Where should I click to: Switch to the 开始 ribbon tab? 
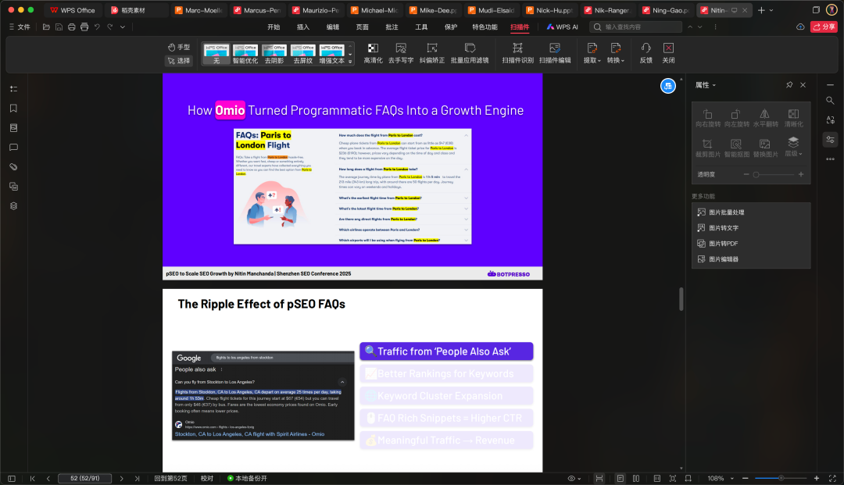[x=274, y=27]
